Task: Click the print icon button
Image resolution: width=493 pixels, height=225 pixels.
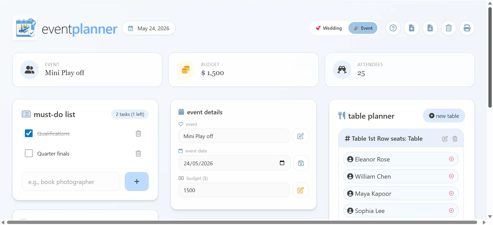Action: (x=467, y=28)
